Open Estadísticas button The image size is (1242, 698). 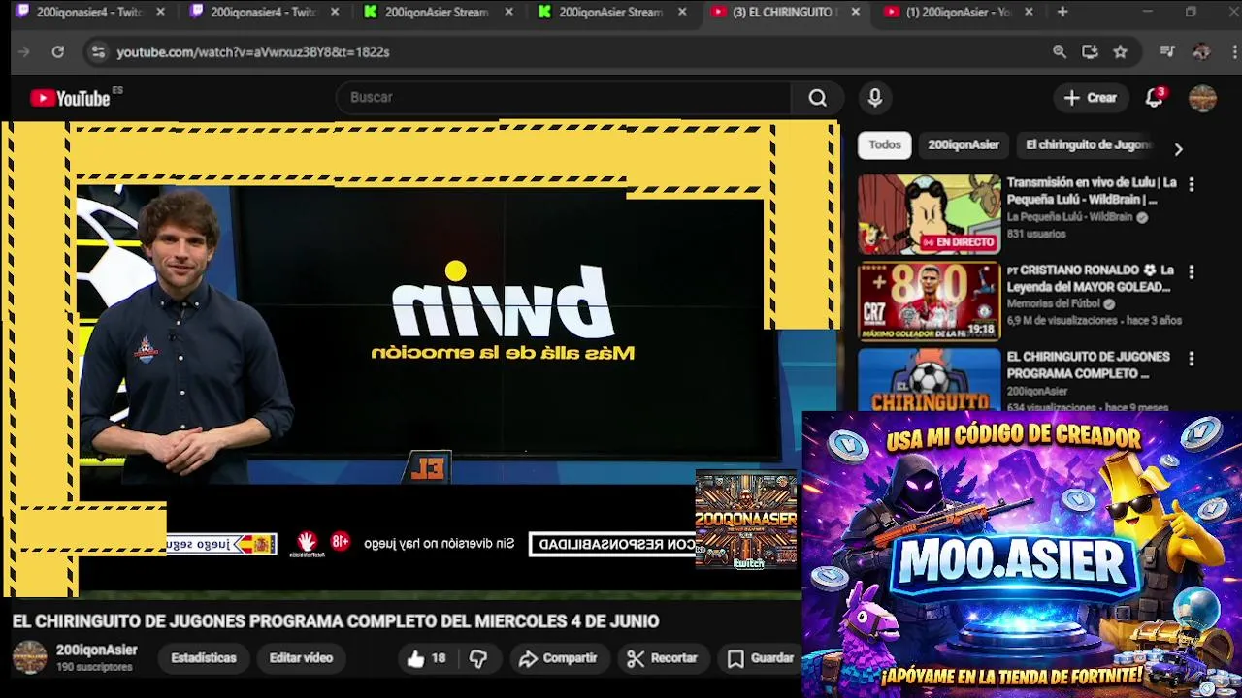tap(204, 657)
